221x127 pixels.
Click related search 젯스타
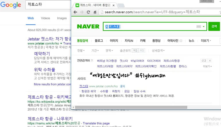tap(124, 61)
